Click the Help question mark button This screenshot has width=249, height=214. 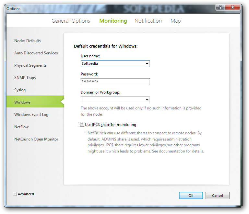click(220, 7)
